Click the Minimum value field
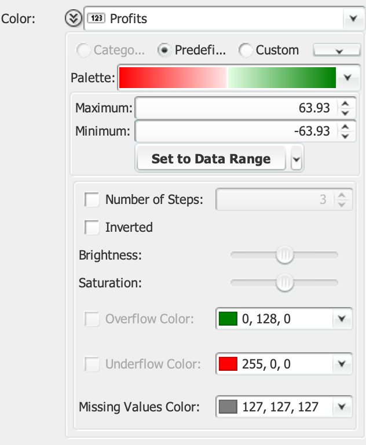Viewport: 366px width, 445px height. point(235,131)
